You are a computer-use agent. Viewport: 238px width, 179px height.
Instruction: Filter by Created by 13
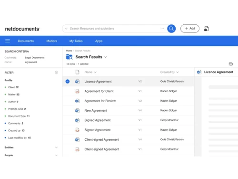click(x=16, y=130)
